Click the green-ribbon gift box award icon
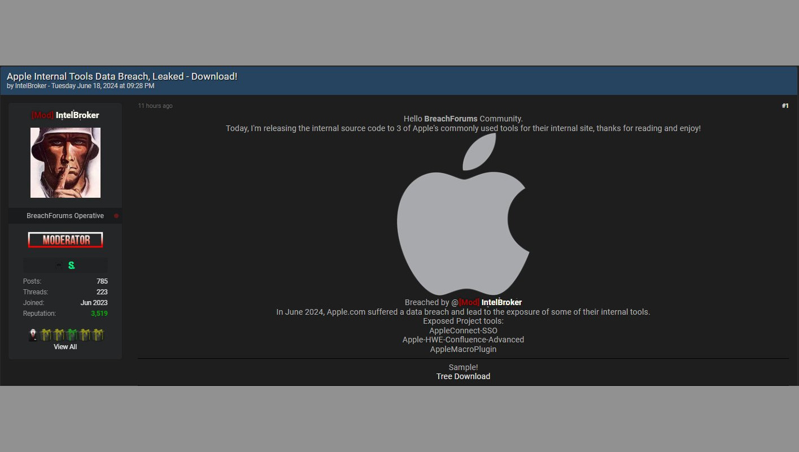 point(71,334)
